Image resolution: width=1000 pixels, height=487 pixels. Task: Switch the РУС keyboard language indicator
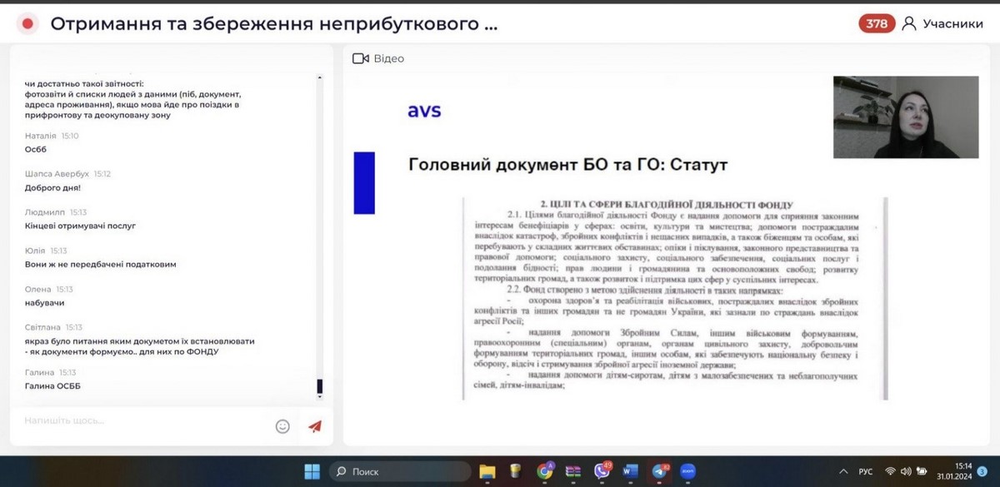pos(866,471)
